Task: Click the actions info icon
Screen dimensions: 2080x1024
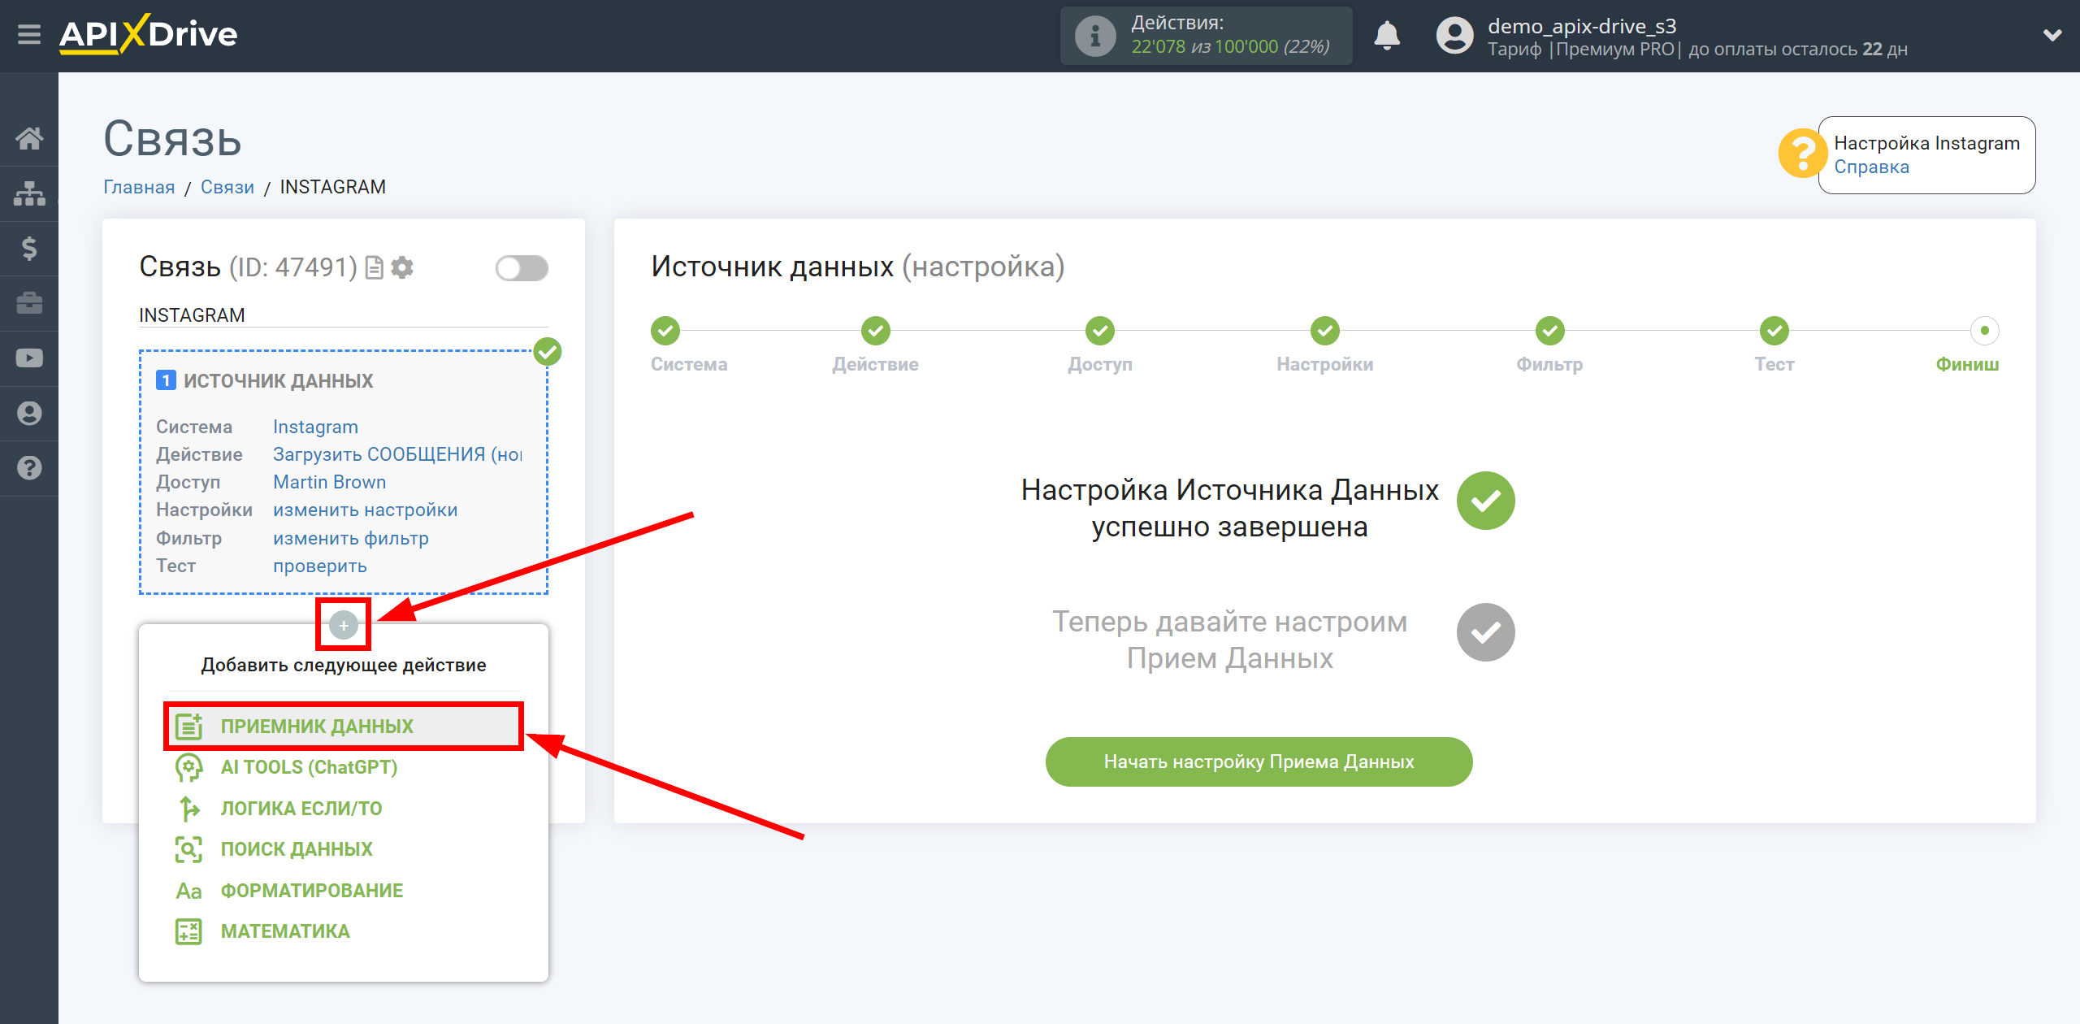Action: (1095, 36)
